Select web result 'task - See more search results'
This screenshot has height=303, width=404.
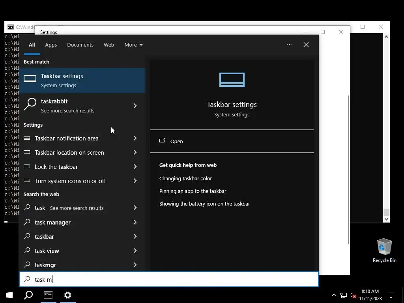74,208
